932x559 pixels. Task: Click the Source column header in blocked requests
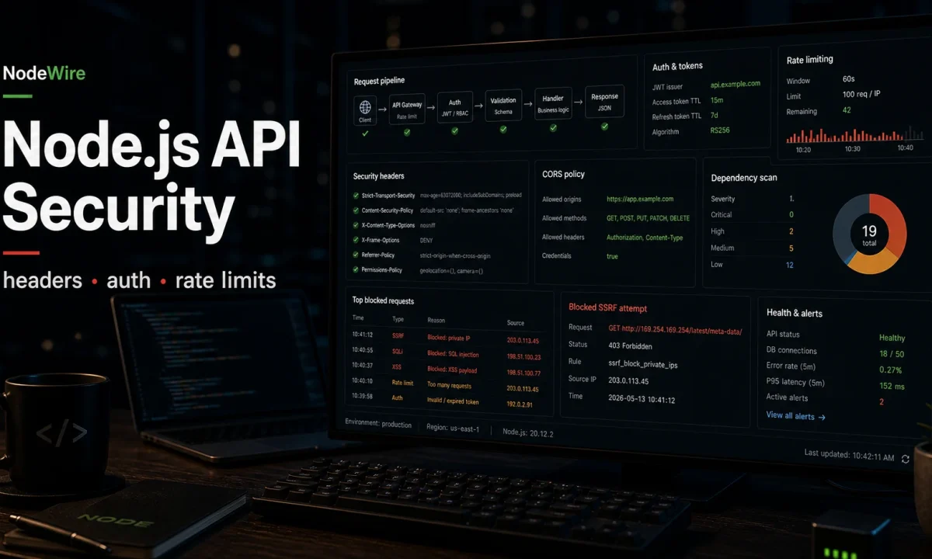(516, 323)
